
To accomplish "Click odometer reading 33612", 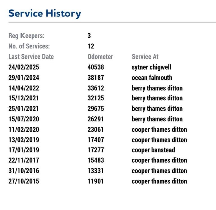I will [x=96, y=88].
